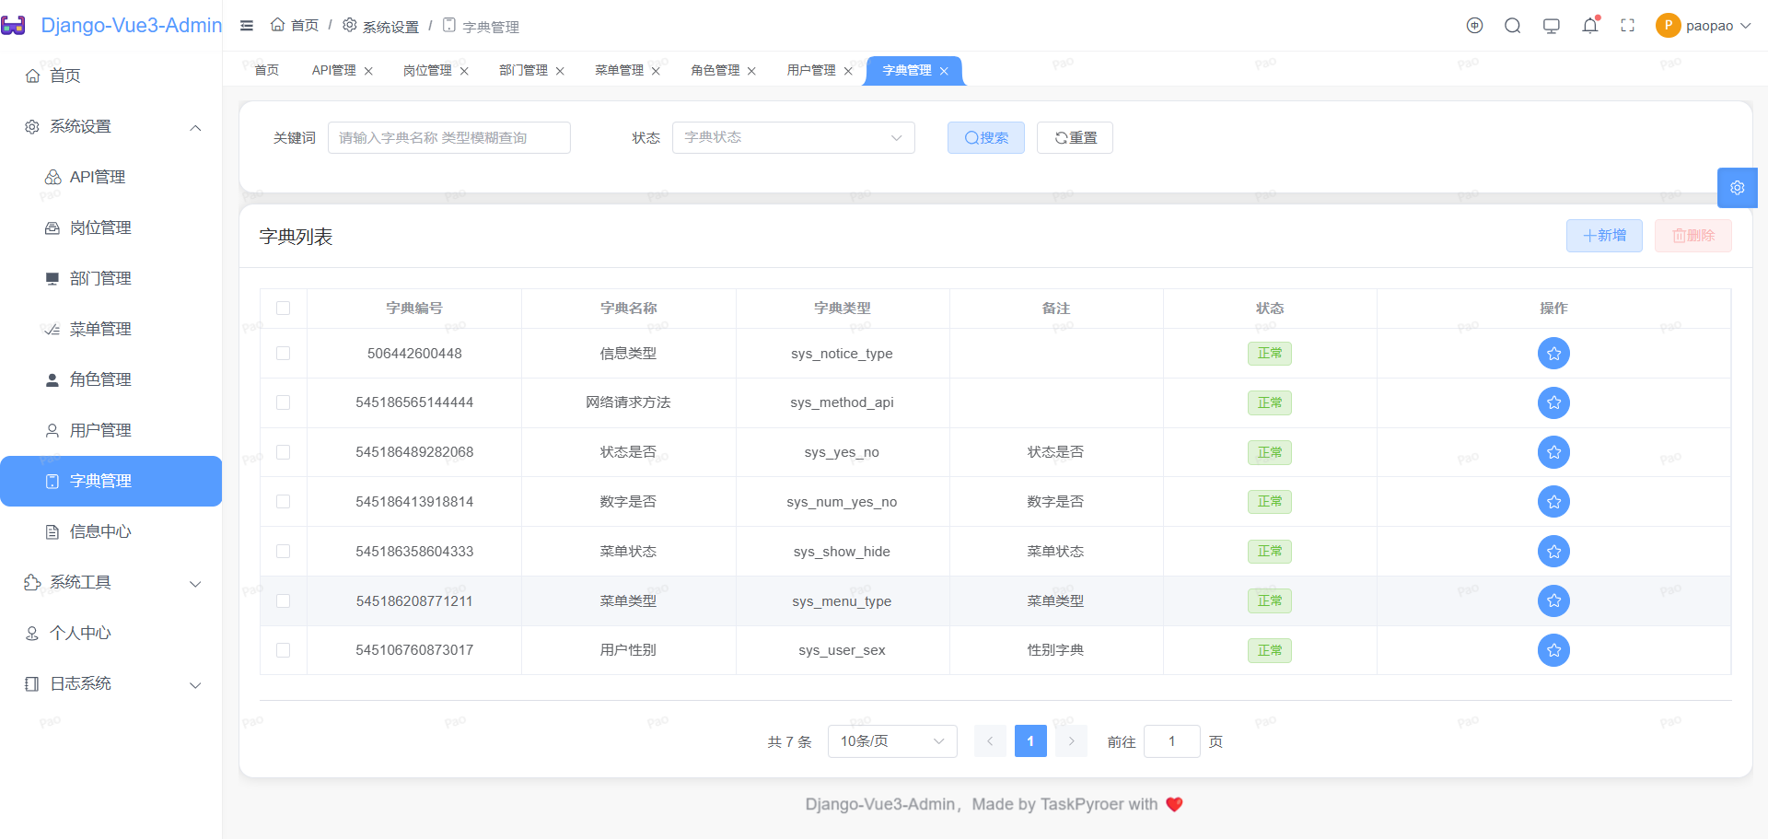The height and width of the screenshot is (839, 1768).
Task: Close the 字典管理 tab
Action: pyautogui.click(x=944, y=71)
